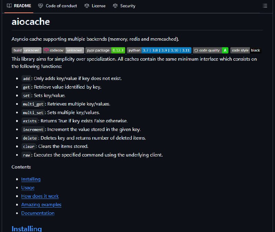Click the 'set' code label
Image resolution: width=275 pixels, height=232 pixels.
pos(26,95)
